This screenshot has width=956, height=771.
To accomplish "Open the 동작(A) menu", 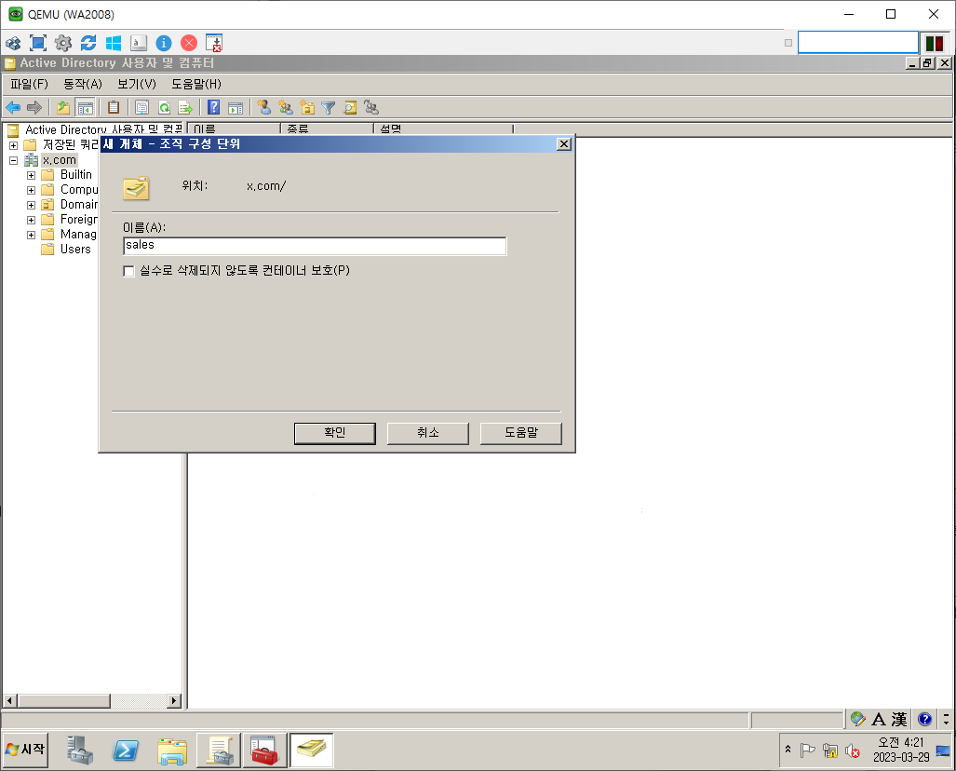I will coord(83,84).
